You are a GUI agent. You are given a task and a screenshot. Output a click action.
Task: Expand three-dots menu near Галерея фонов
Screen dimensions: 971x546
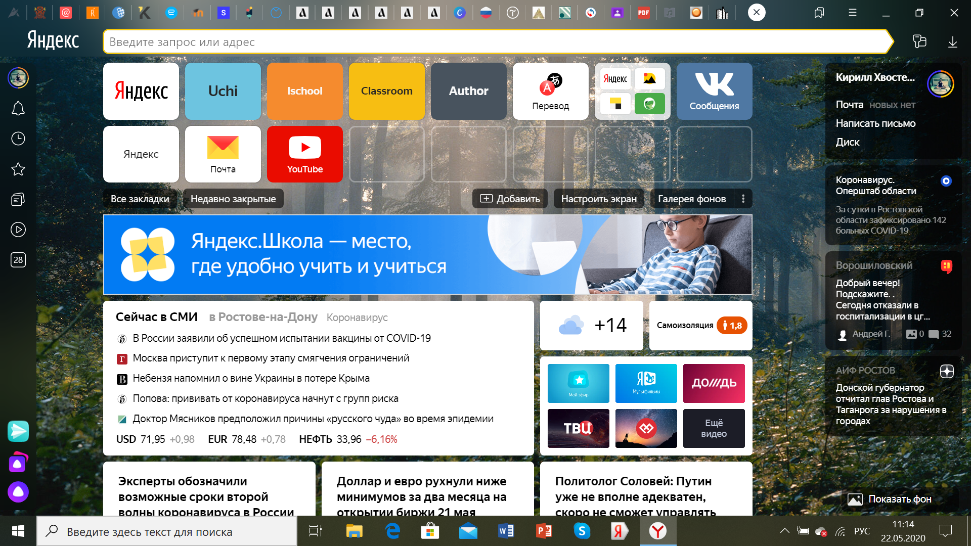point(743,199)
